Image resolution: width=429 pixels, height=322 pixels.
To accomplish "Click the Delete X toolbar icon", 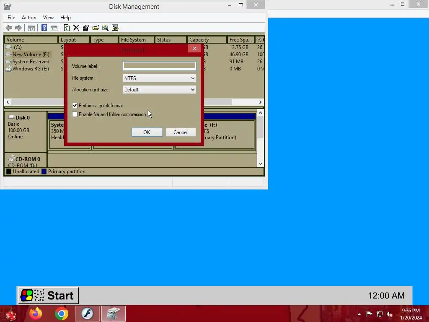I will pyautogui.click(x=76, y=28).
